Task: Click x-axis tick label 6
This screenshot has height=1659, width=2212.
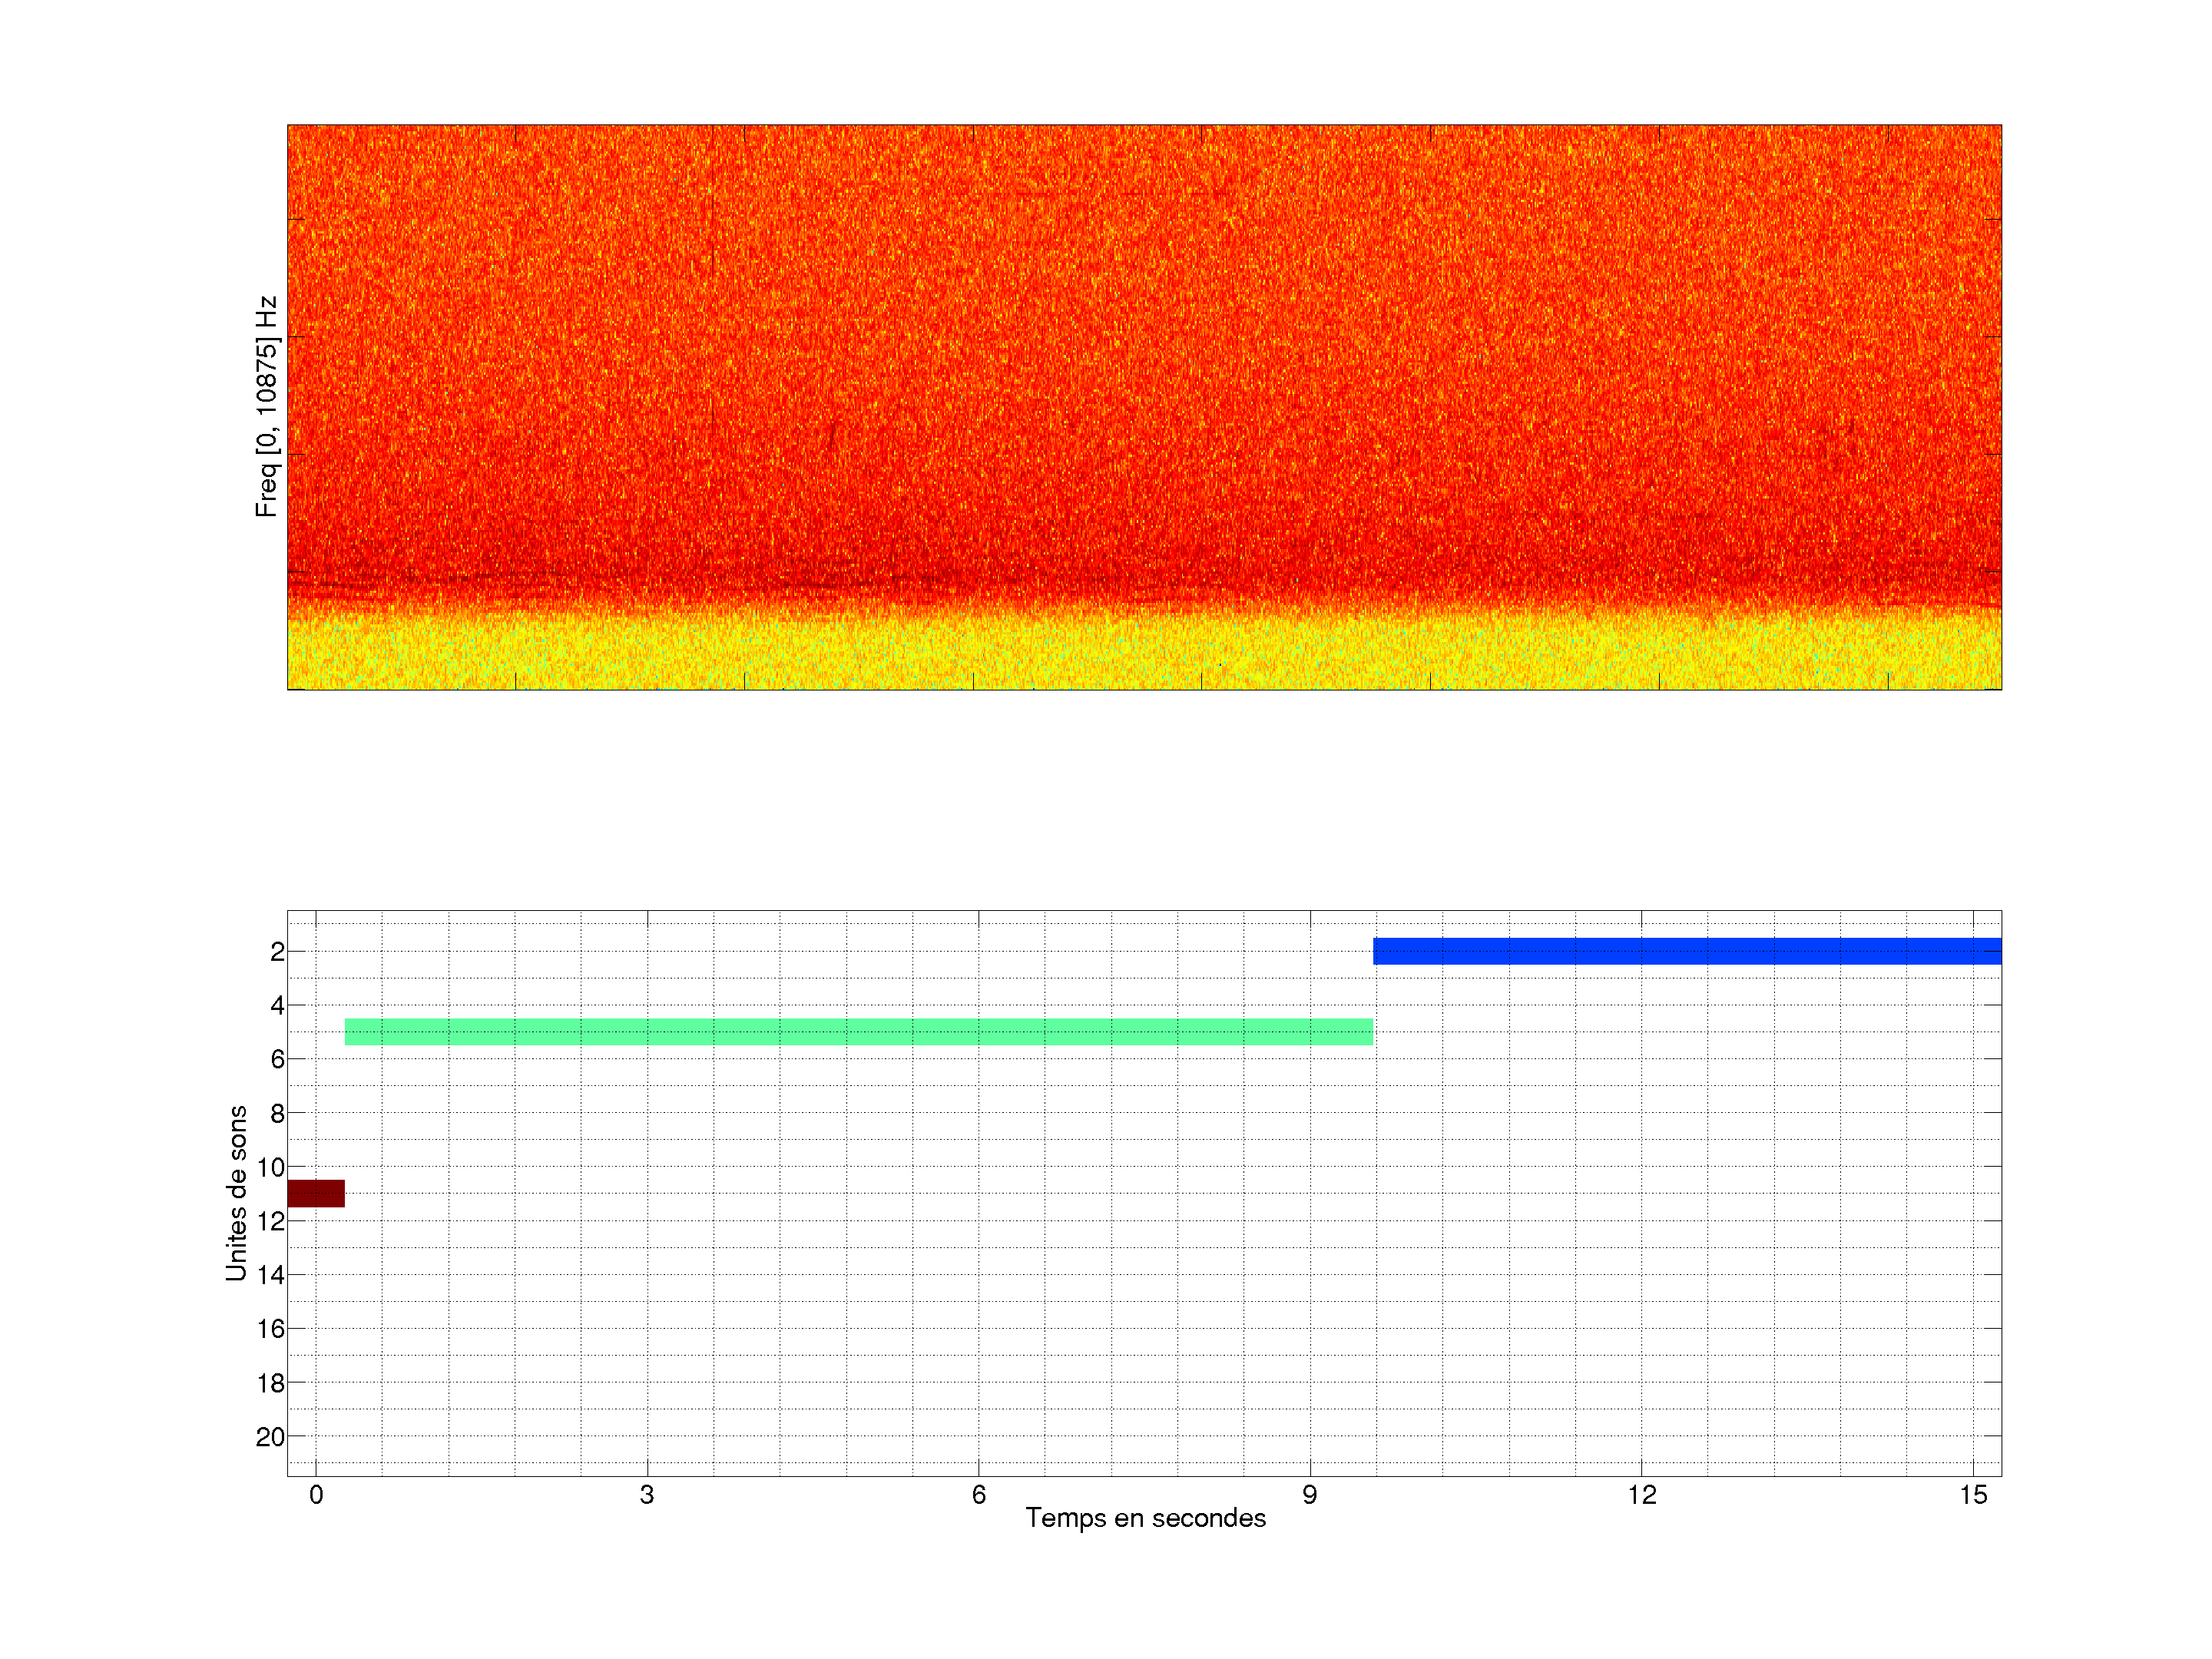Action: coord(978,1495)
